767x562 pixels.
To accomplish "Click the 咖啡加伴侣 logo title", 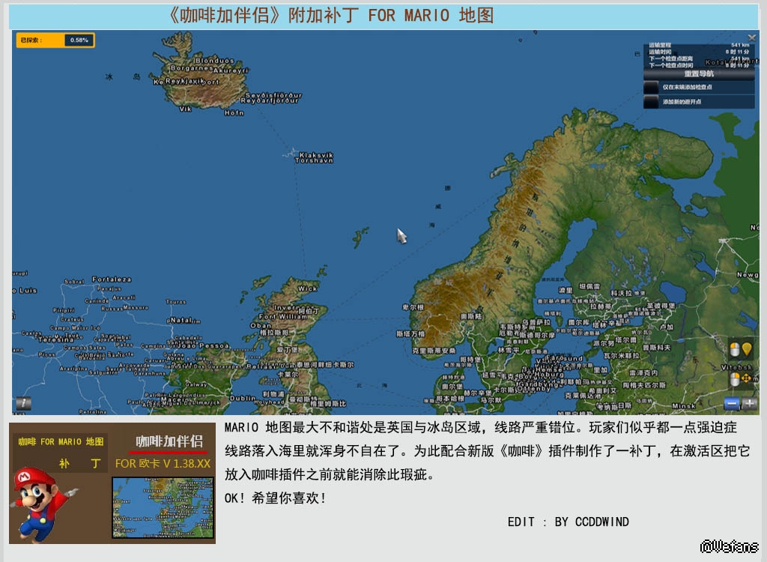I will [x=169, y=441].
